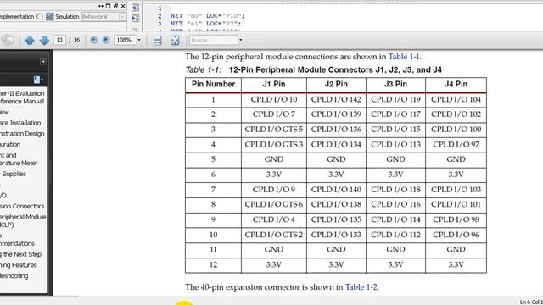This screenshot has height=305, width=543.
Task: Go to next PDF page with down arrow
Action: point(44,41)
